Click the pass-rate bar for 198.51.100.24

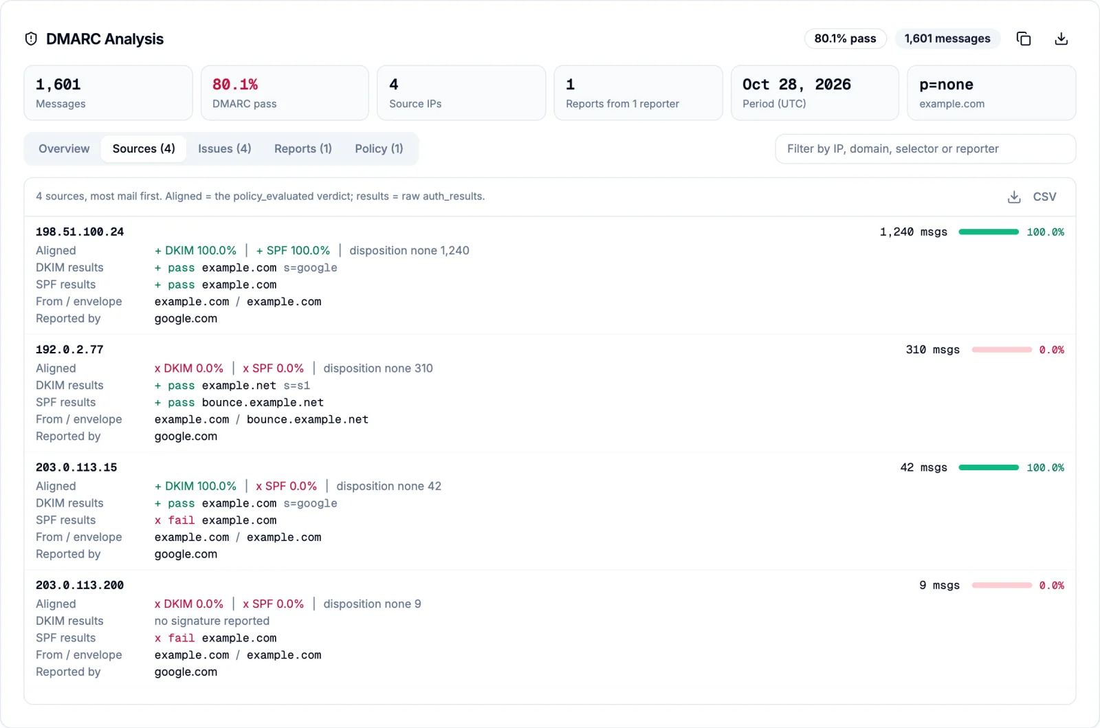coord(989,232)
